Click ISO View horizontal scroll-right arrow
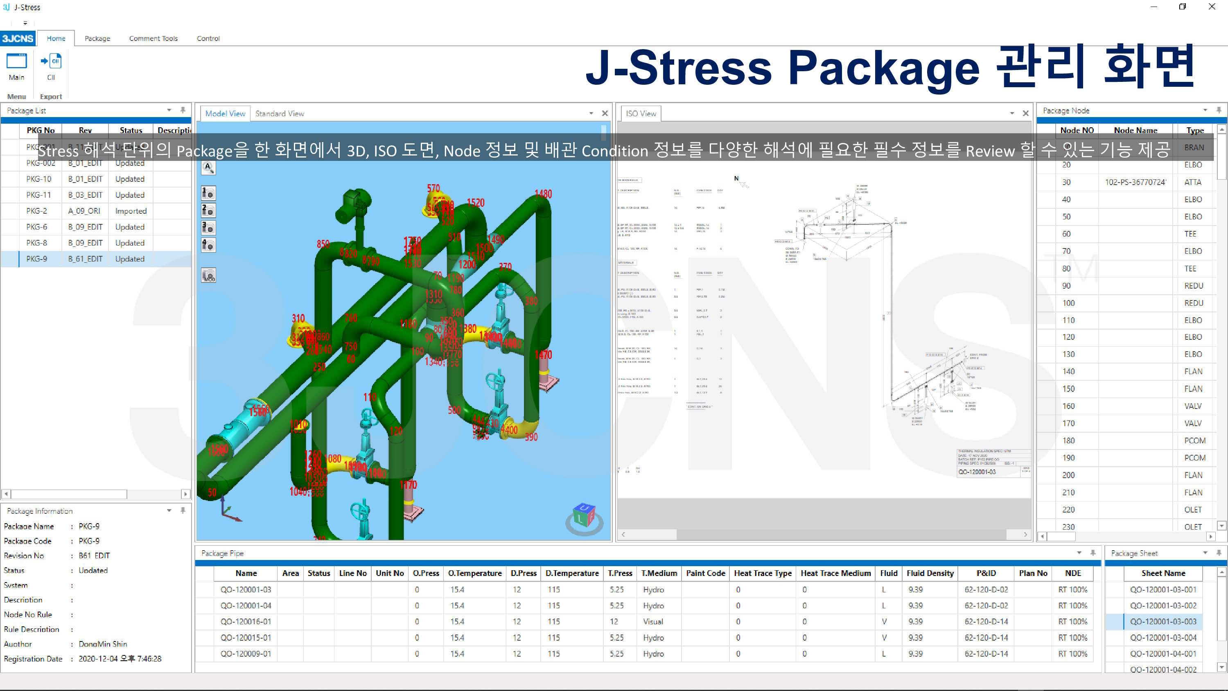Image resolution: width=1228 pixels, height=691 pixels. click(x=1025, y=535)
